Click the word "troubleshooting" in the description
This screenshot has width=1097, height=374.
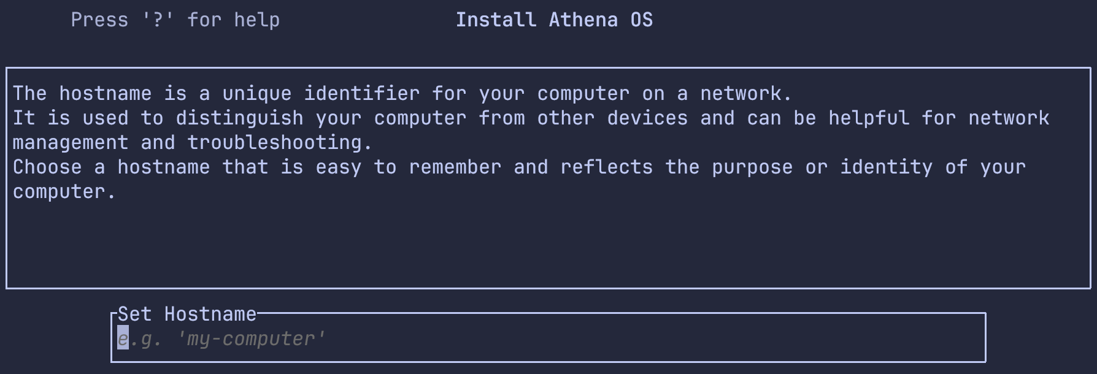279,143
